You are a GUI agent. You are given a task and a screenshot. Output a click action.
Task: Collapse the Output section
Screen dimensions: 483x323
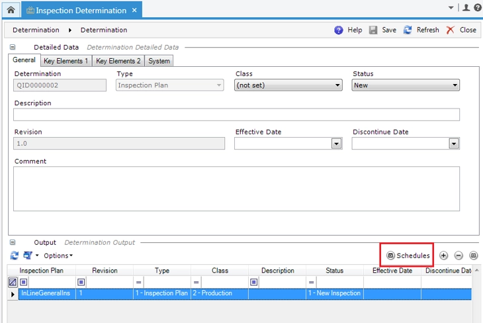[13, 243]
